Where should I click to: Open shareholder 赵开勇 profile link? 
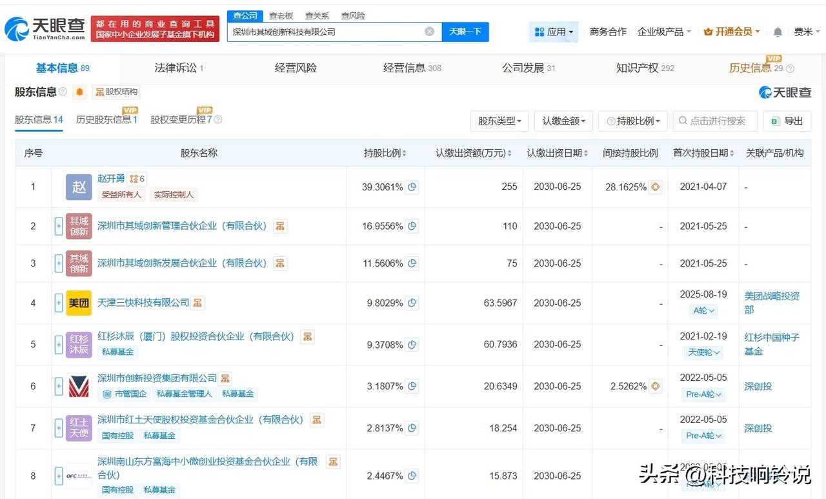pyautogui.click(x=111, y=178)
